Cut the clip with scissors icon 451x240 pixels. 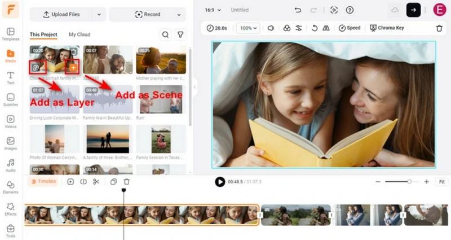96,181
